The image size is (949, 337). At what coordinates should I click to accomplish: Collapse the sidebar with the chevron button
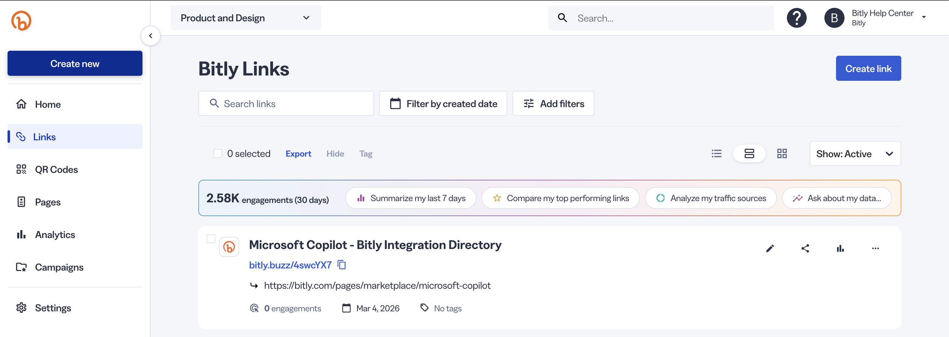point(151,36)
